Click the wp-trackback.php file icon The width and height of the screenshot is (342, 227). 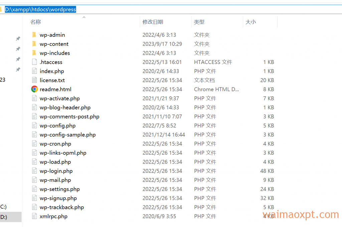point(34,207)
